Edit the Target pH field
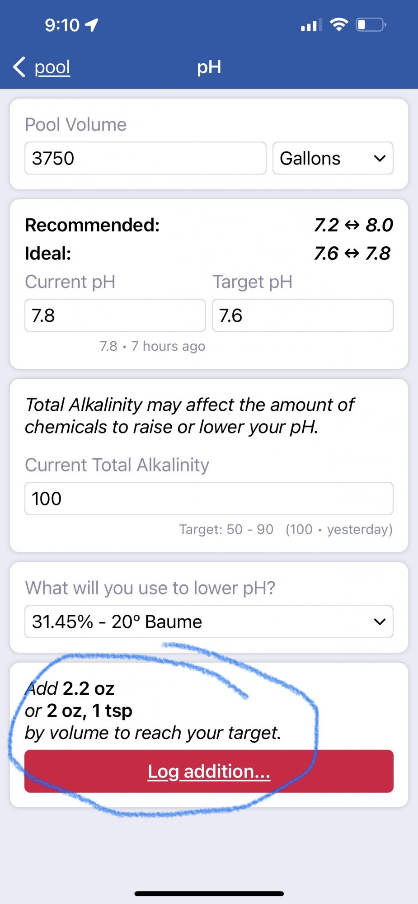 click(x=303, y=315)
